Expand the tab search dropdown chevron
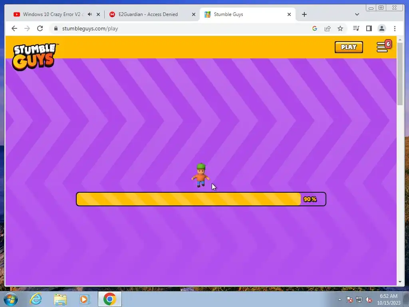This screenshot has height=307, width=409. [357, 14]
